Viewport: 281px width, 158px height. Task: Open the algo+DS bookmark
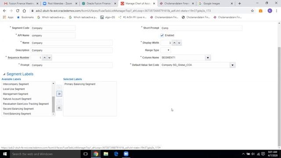coord(108,17)
